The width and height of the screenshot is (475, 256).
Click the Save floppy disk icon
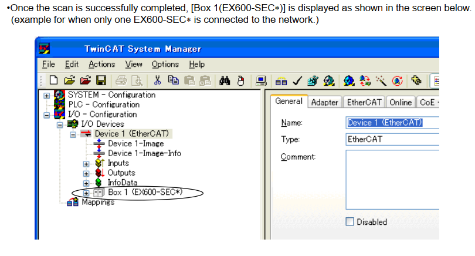101,80
